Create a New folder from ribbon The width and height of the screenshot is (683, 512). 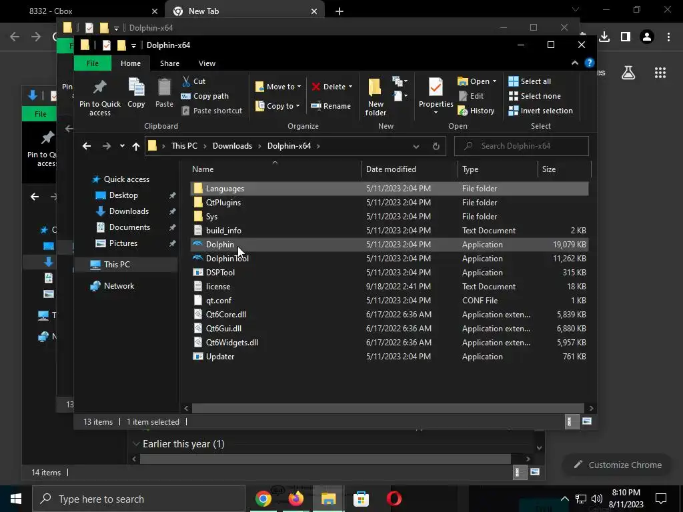[x=376, y=97]
